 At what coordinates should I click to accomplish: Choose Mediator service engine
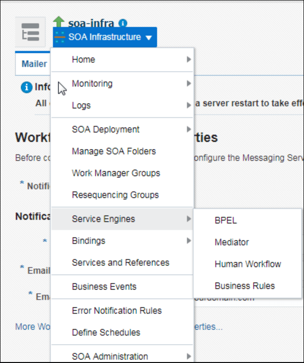(x=248, y=242)
